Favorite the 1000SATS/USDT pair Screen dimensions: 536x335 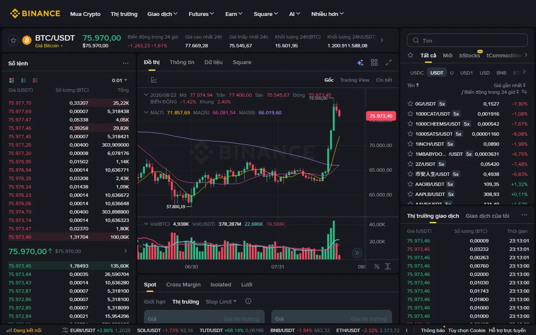(410, 134)
